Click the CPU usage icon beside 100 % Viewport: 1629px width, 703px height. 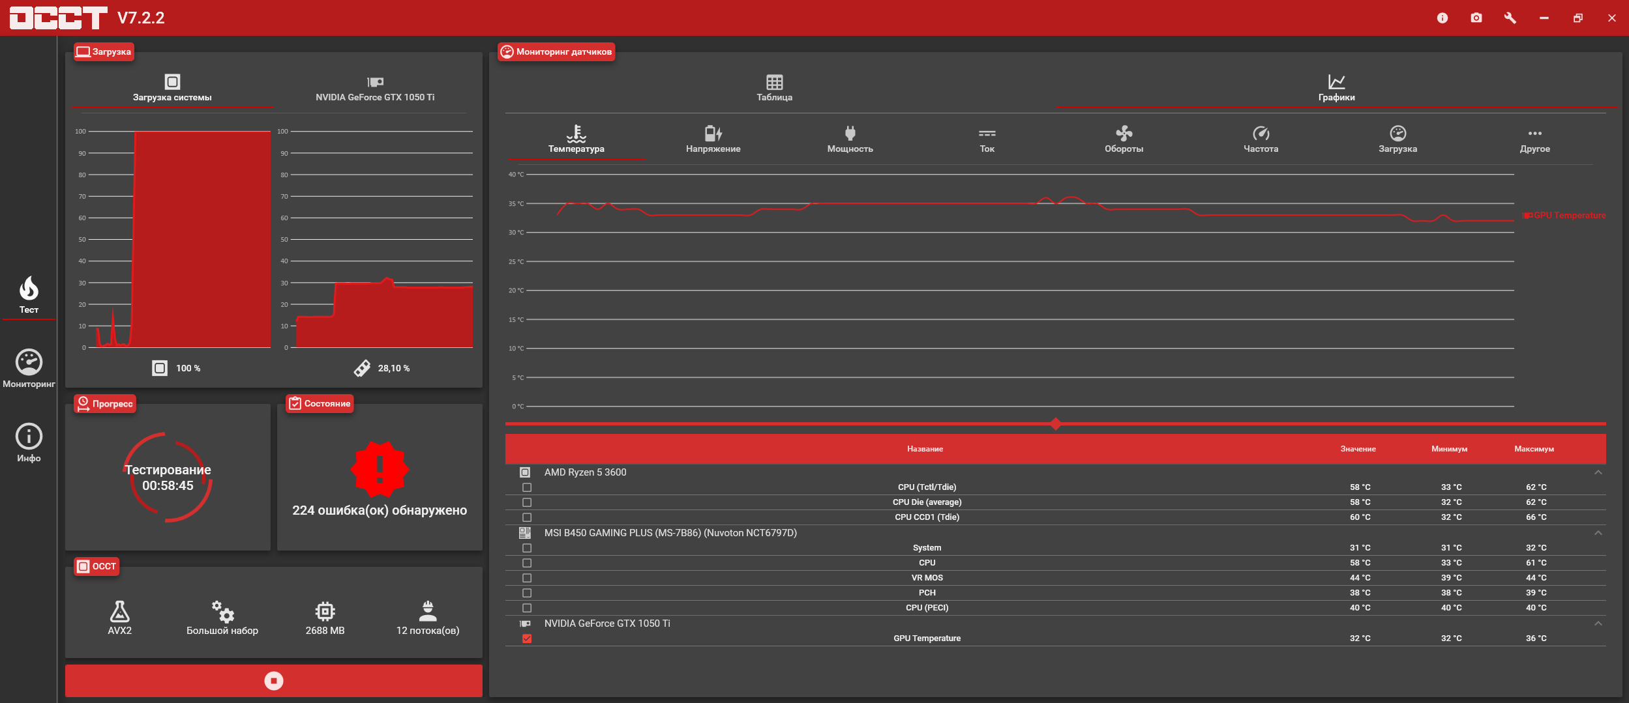click(x=160, y=368)
